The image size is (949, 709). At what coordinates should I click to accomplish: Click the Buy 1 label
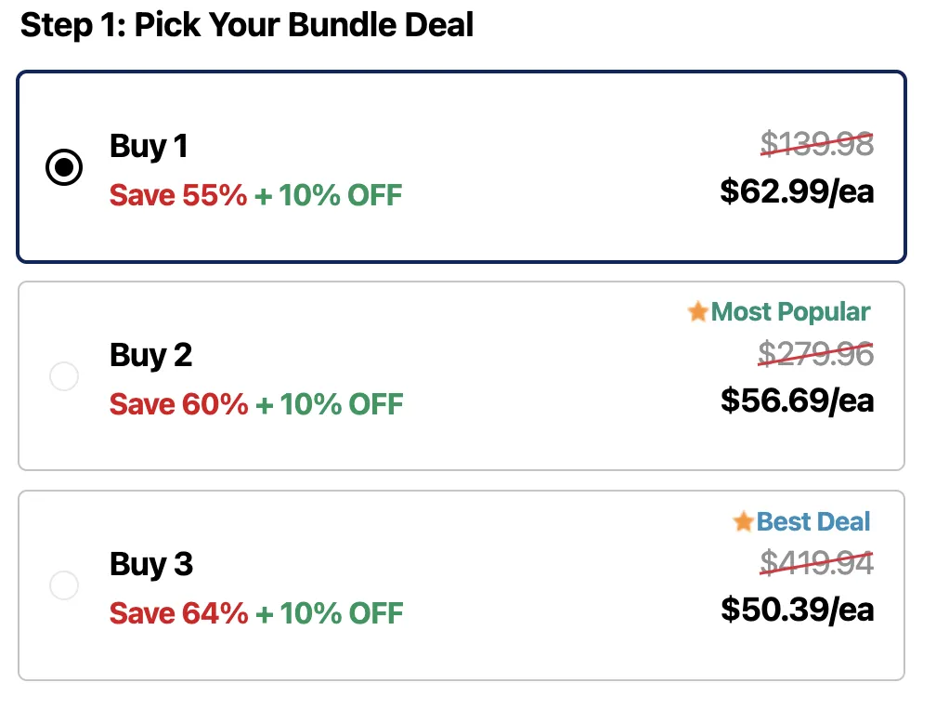149,146
